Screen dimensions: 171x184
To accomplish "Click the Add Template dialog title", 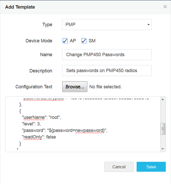I will point(20,7).
